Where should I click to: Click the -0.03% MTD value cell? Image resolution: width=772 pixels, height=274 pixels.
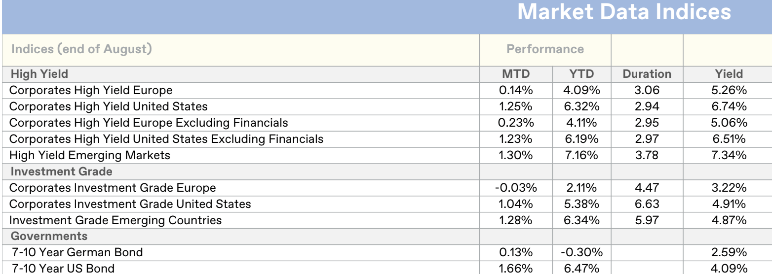516,188
